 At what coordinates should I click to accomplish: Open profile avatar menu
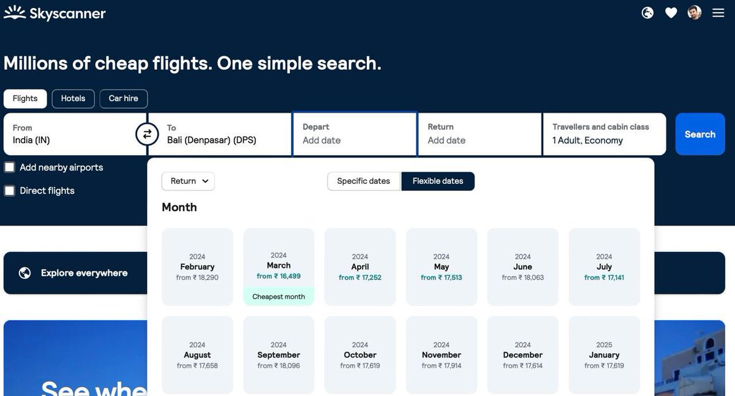pos(695,13)
